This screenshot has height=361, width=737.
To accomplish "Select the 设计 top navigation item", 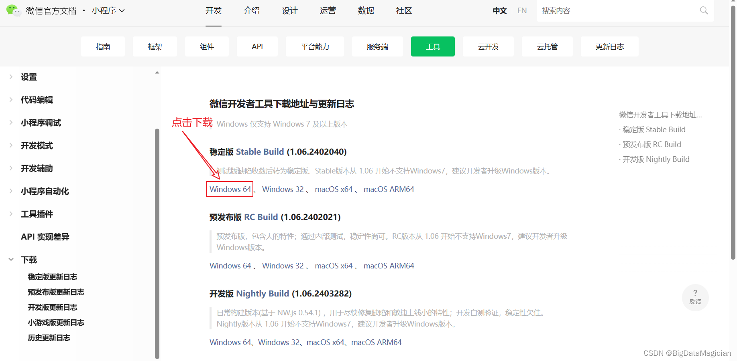I will (x=290, y=10).
